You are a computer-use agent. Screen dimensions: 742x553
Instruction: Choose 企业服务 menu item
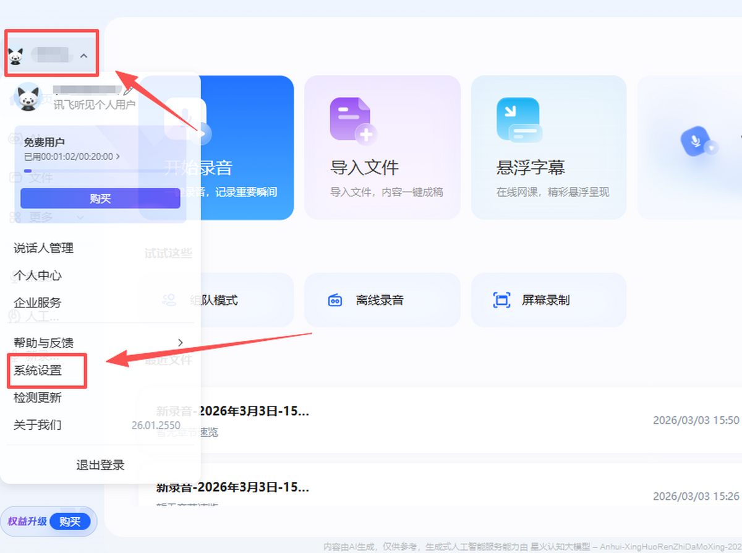(x=38, y=303)
